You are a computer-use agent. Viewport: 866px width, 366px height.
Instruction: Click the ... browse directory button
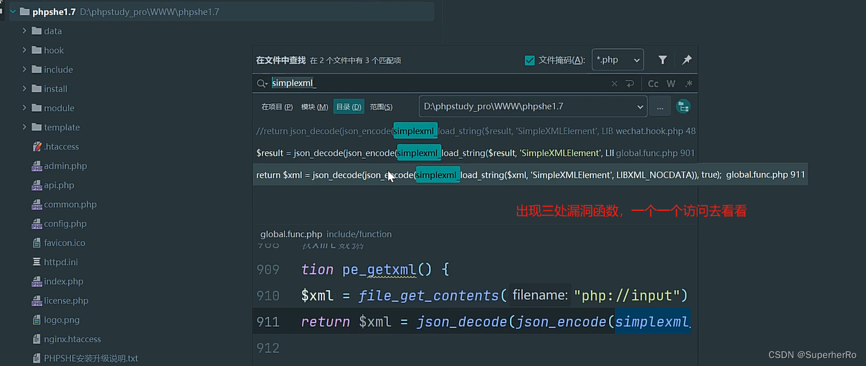[x=660, y=106]
